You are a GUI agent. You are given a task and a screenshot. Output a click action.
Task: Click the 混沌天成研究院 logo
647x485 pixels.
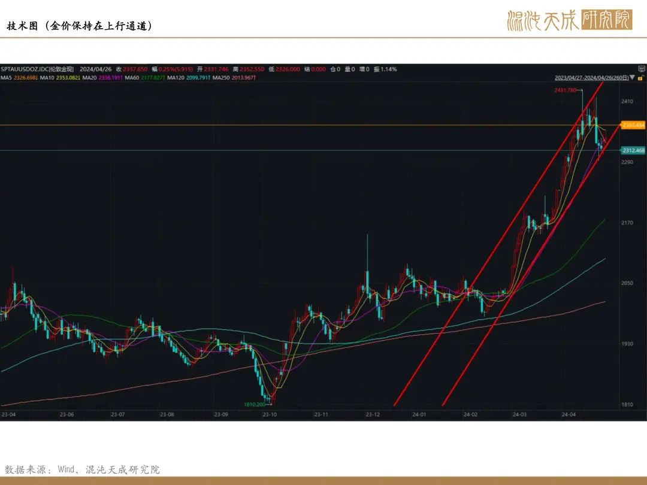(570, 20)
